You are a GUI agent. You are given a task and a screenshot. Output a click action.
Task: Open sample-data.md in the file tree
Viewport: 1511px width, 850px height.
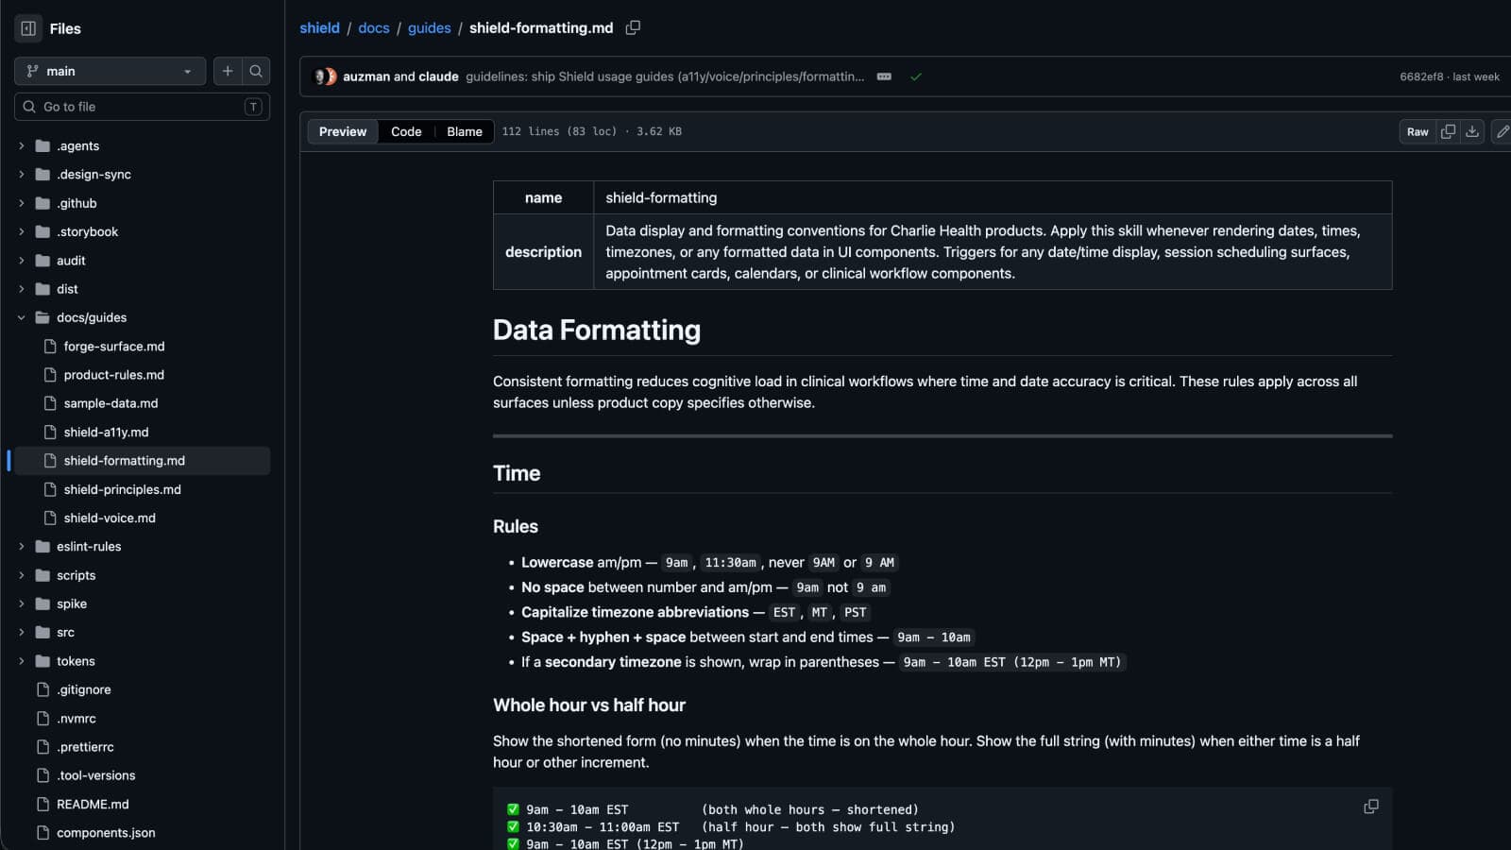pyautogui.click(x=110, y=403)
